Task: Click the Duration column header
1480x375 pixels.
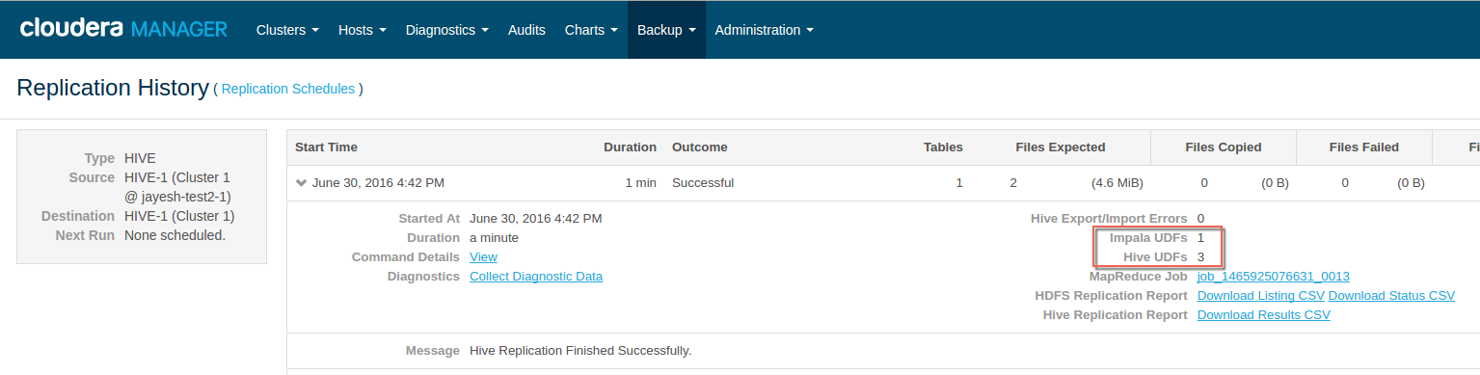Action: [x=630, y=147]
